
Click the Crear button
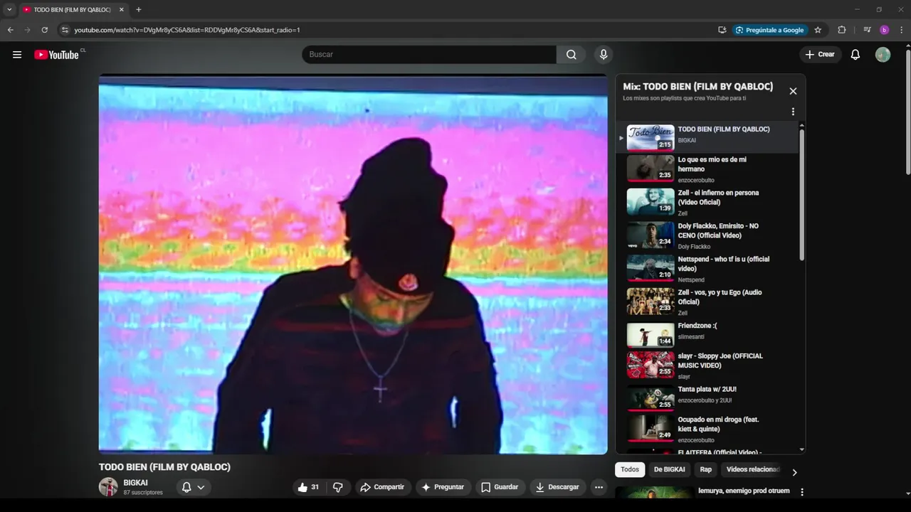click(820, 55)
